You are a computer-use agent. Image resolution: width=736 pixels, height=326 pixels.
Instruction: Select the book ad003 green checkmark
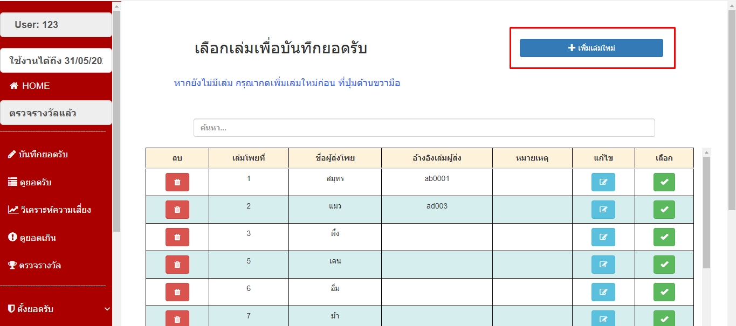tap(664, 210)
